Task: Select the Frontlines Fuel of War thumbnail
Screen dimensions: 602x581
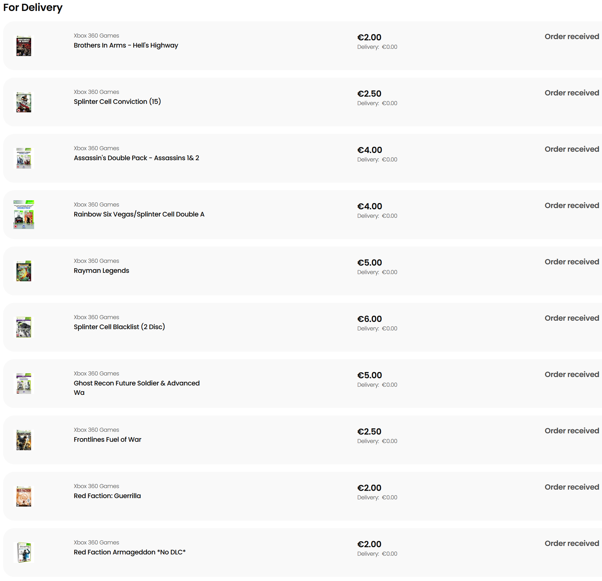Action: (24, 440)
